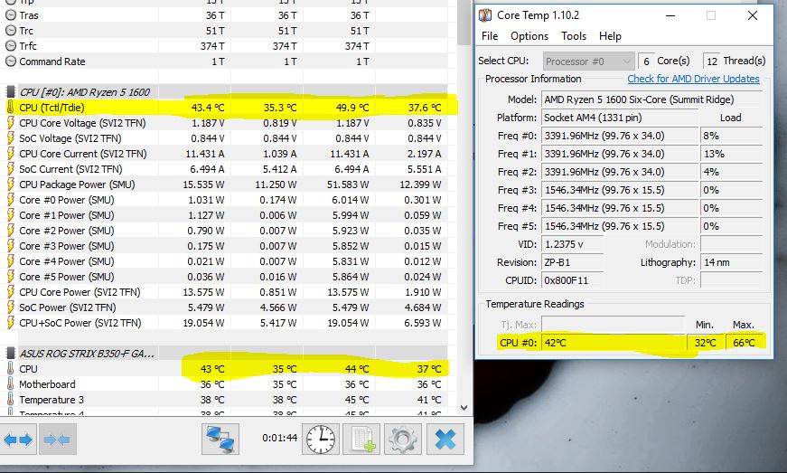
Task: Click the CPU Package Power lightning icon
Action: click(10, 184)
